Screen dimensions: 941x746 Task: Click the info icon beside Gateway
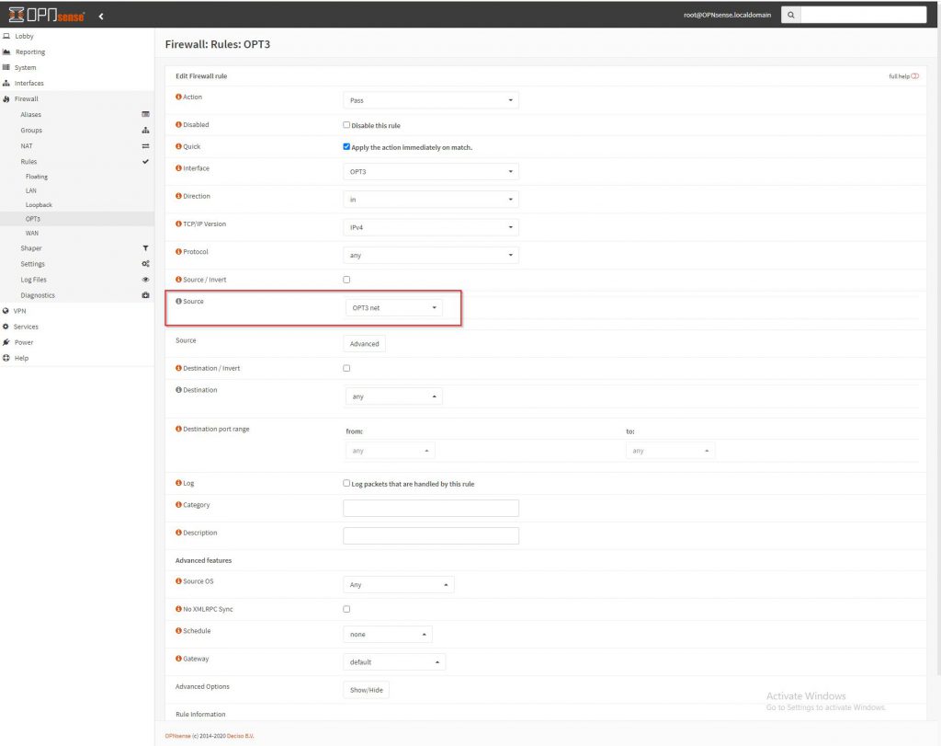tap(178, 659)
